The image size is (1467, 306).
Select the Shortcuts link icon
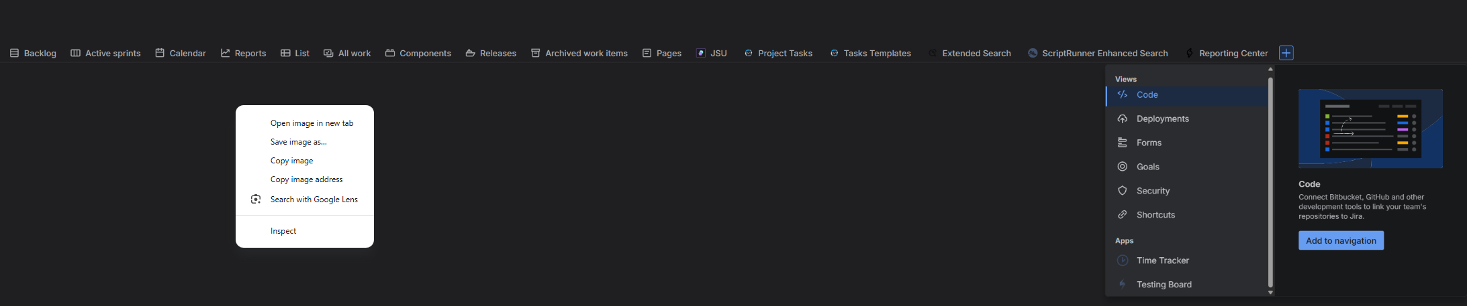coord(1122,215)
